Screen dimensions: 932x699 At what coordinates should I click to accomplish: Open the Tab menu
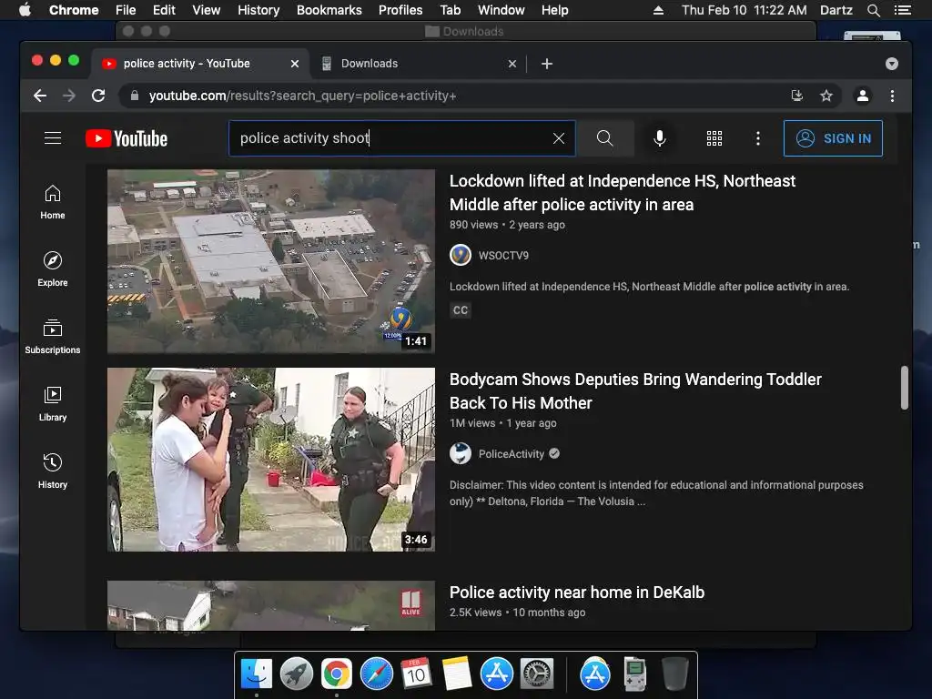pos(450,10)
